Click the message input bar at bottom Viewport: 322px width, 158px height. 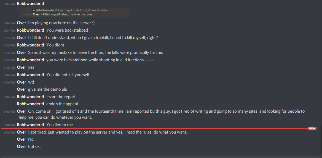(161, 157)
